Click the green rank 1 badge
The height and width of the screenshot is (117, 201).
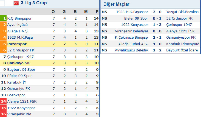coord(3,19)
